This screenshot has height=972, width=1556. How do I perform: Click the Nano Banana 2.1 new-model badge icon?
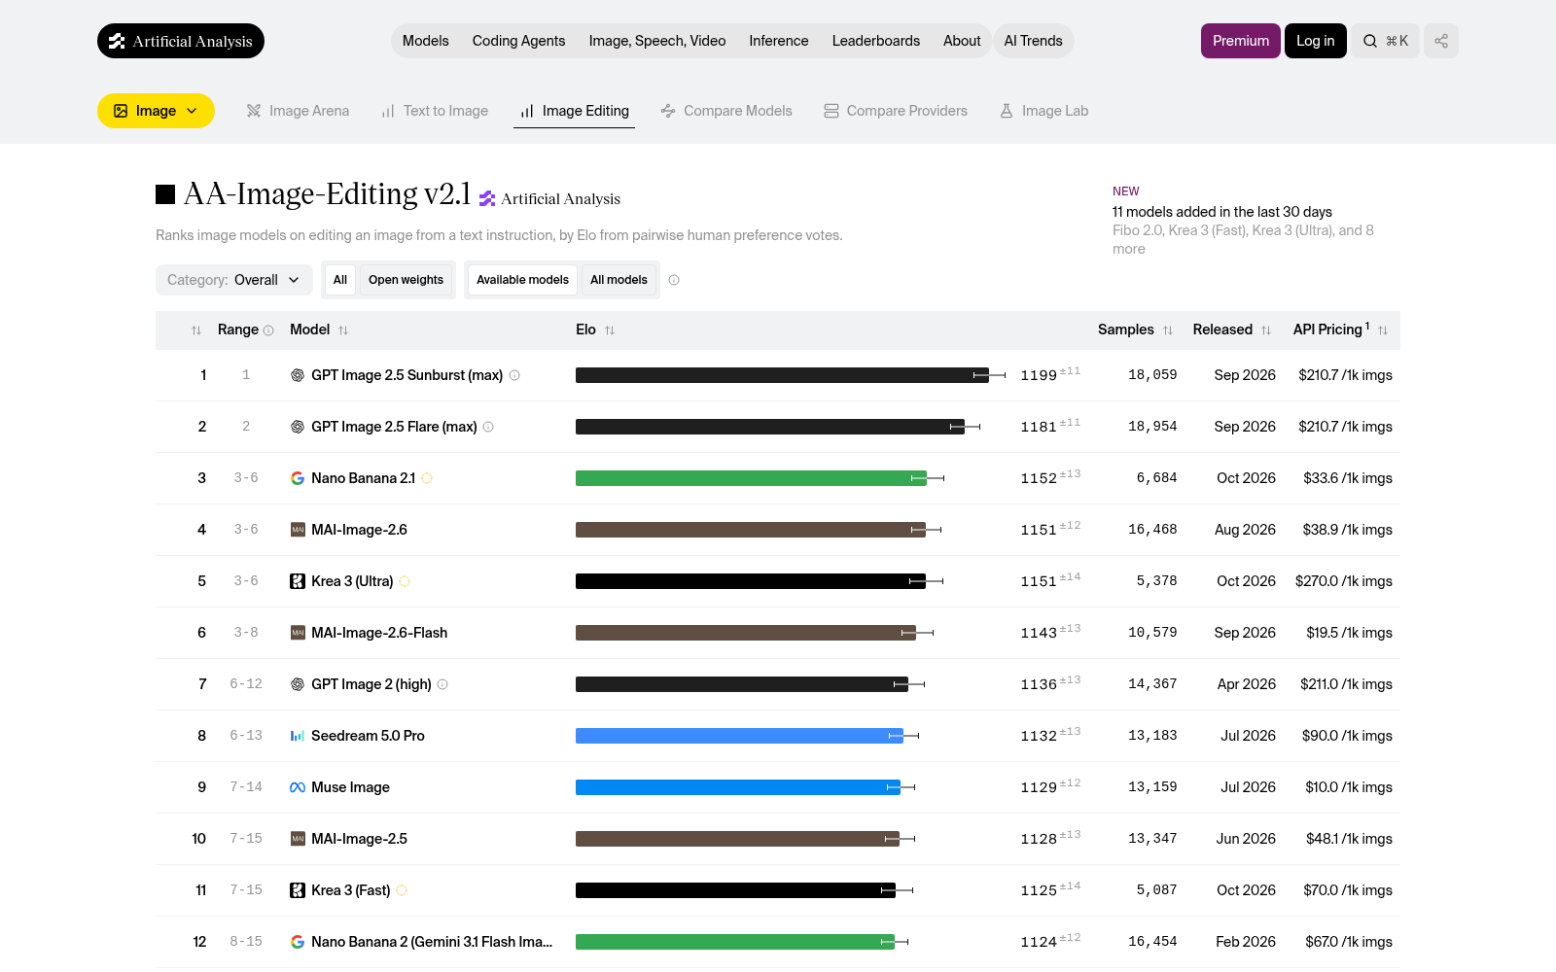coord(427,478)
